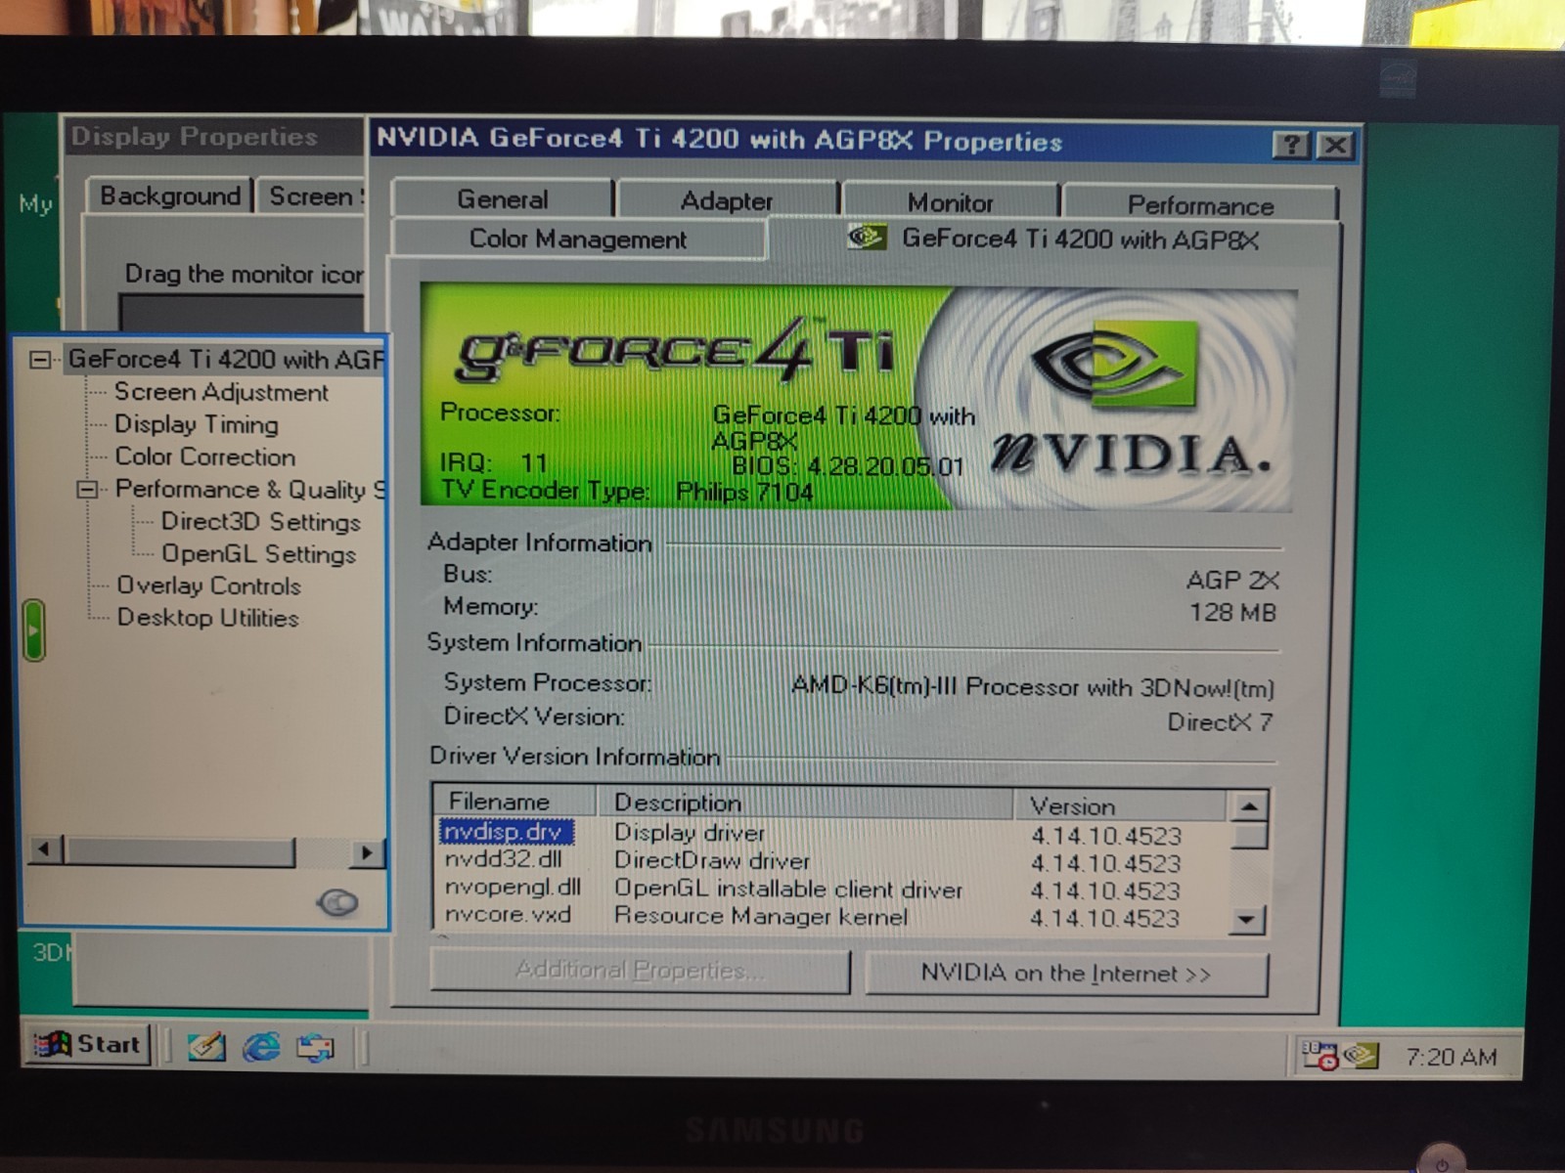Select the GeForce4 Ti 4200 with AGP8X tab
The image size is (1565, 1173).
pyautogui.click(x=1054, y=239)
